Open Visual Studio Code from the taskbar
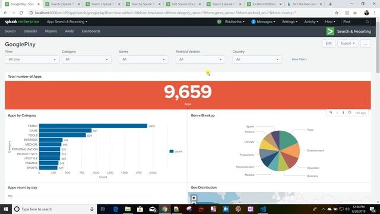This screenshot has height=214, width=380. click(x=262, y=209)
